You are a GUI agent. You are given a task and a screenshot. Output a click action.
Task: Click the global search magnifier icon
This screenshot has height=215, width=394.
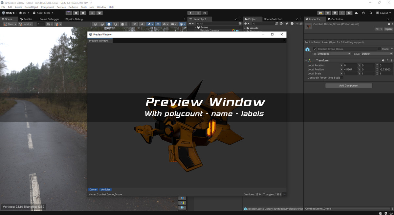pyautogui.click(x=371, y=13)
